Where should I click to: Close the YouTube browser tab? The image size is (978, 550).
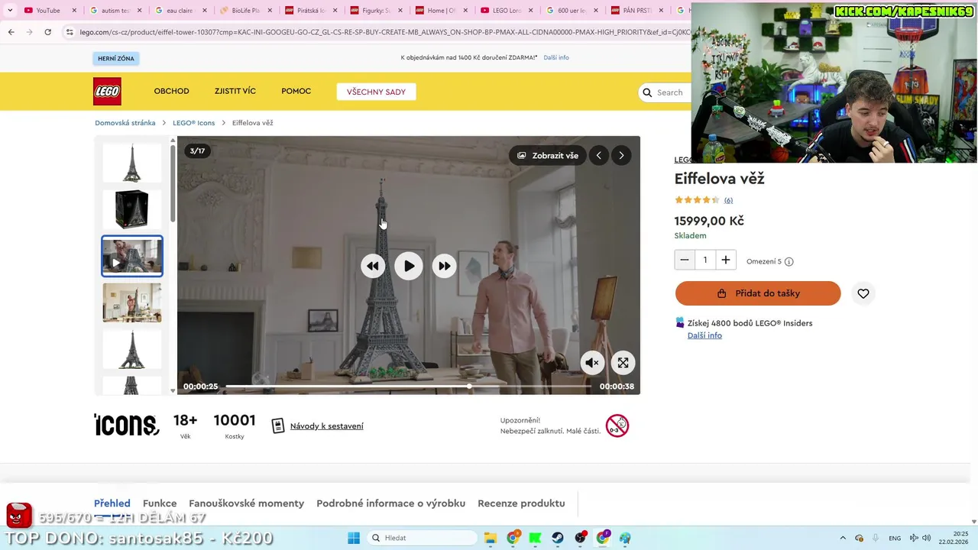click(x=74, y=11)
